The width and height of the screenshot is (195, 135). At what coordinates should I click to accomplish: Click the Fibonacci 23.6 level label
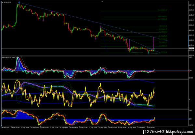pyautogui.click(x=163, y=46)
